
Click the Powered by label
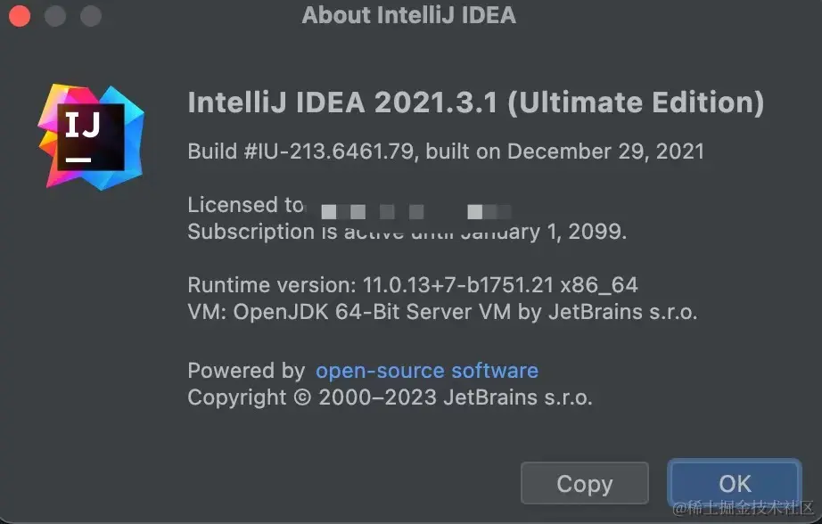[246, 371]
